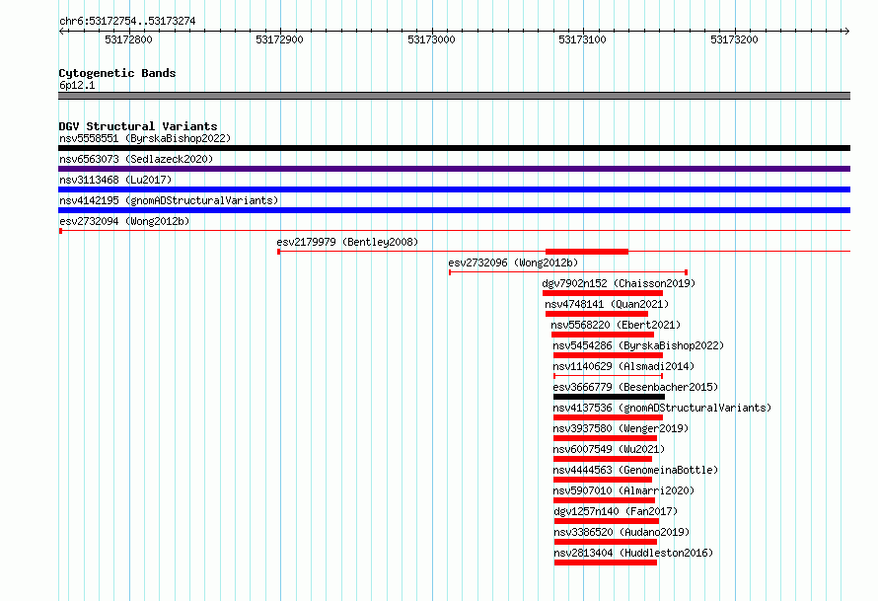The height and width of the screenshot is (601, 878).
Task: Select the red dgv7902n152 variant bar
Action: click(603, 293)
